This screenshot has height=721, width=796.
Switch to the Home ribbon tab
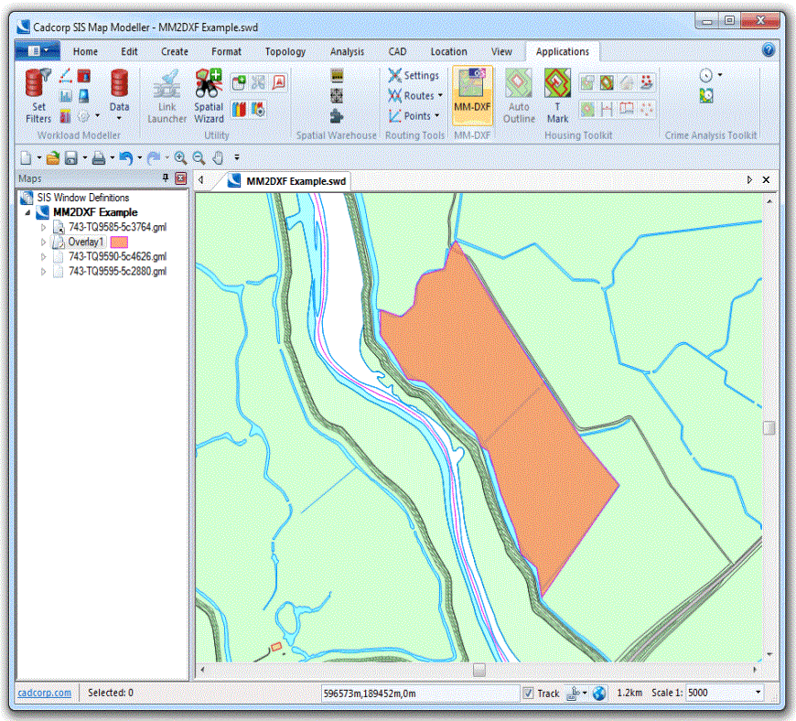85,52
